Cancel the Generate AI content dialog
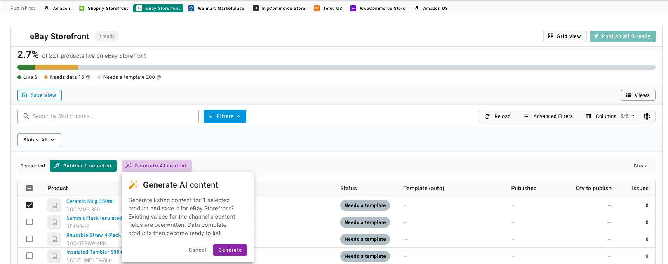Viewport: 668px width, 264px height. tap(198, 250)
